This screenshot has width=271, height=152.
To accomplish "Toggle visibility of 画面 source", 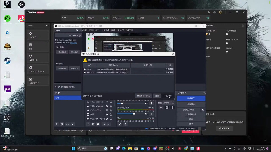I will click(107, 115).
